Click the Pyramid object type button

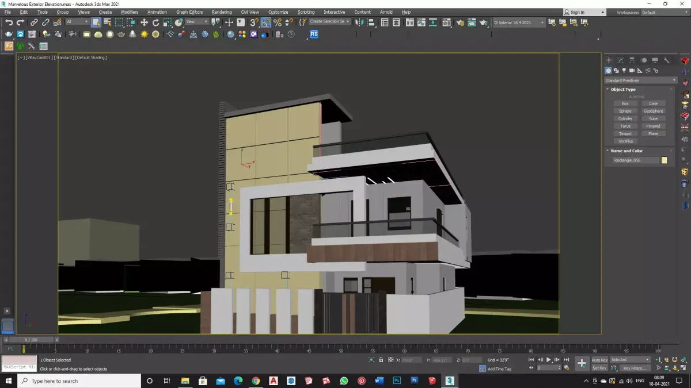(654, 126)
